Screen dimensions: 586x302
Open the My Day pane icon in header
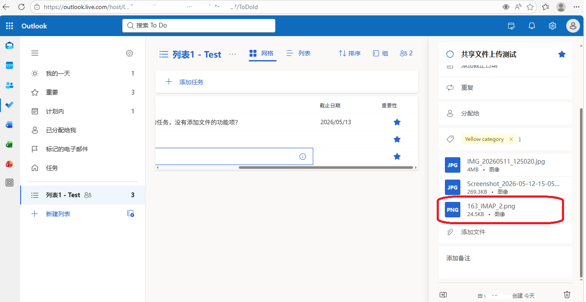coord(511,26)
